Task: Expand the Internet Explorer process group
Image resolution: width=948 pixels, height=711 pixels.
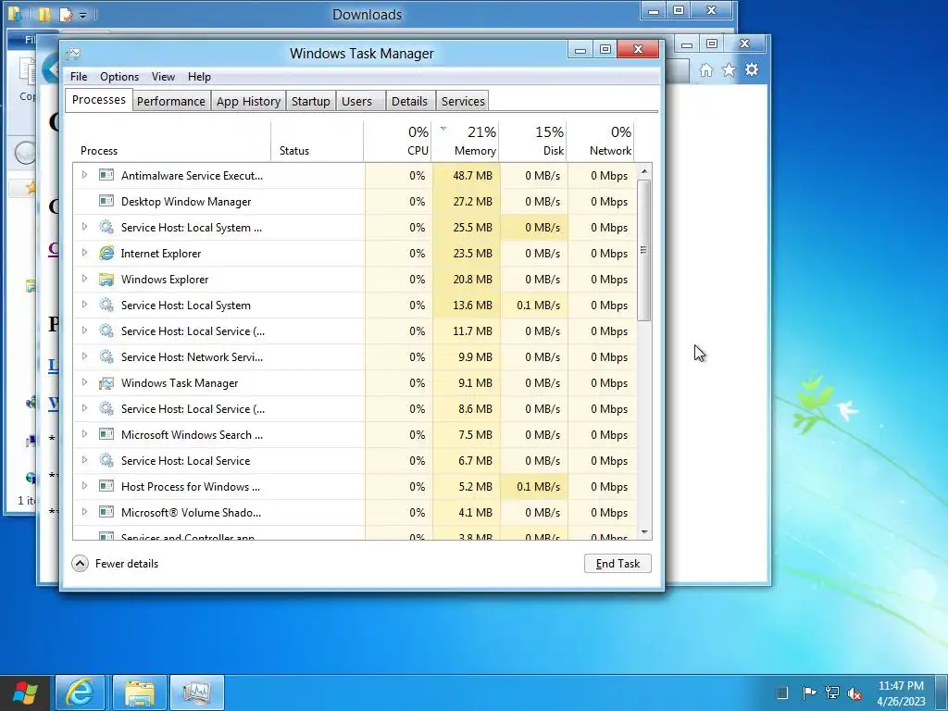Action: [84, 253]
